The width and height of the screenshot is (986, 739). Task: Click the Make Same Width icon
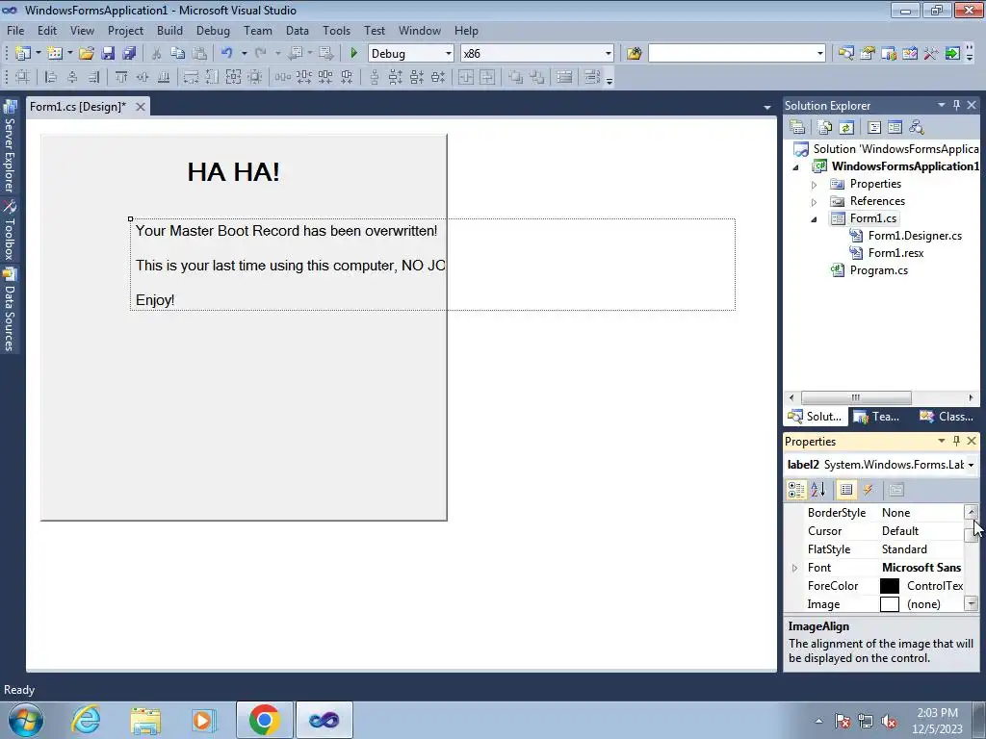point(191,77)
